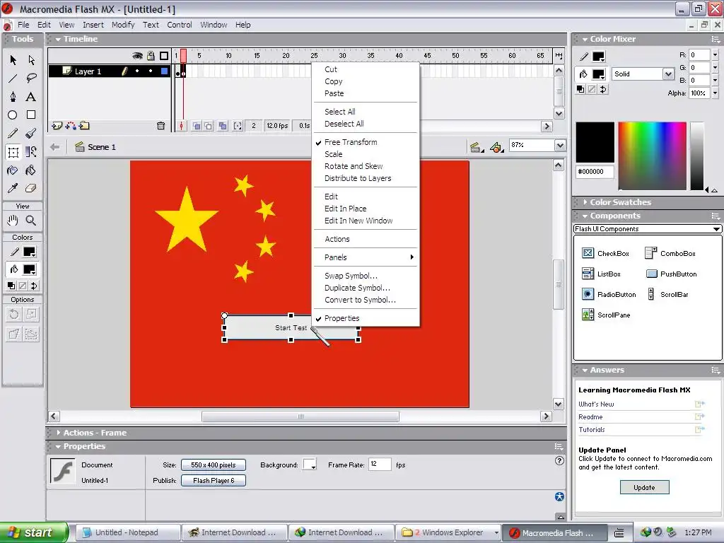Toggle Onion Skin Outlines button

pos(209,126)
